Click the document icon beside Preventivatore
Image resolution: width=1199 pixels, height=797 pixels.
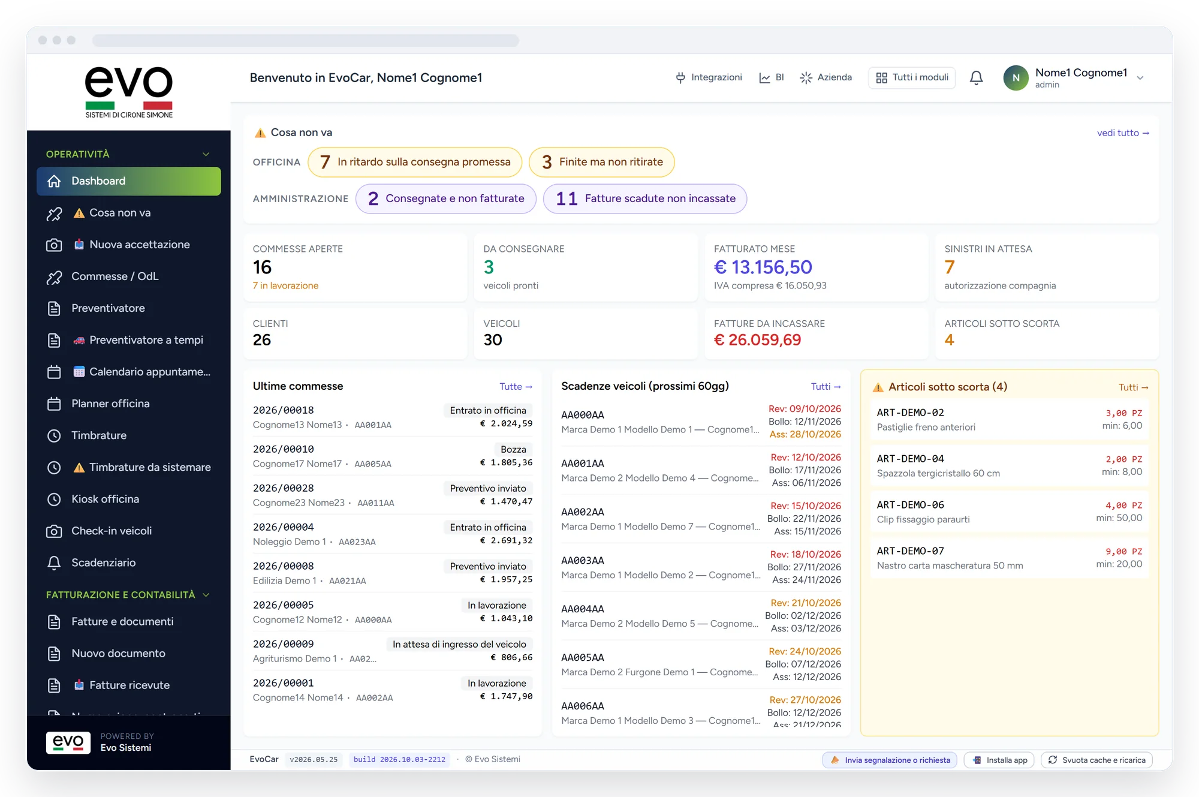click(x=54, y=308)
